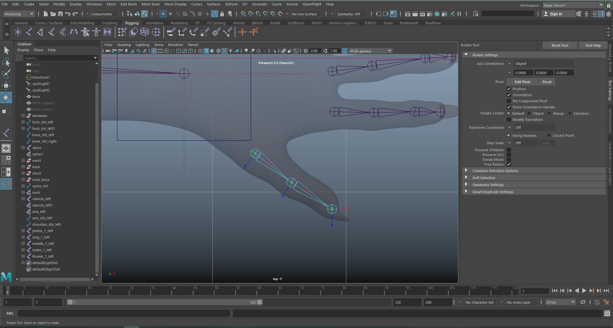This screenshot has height=328, width=613.
Task: Click the Edit Pivot button
Action: coord(522,82)
